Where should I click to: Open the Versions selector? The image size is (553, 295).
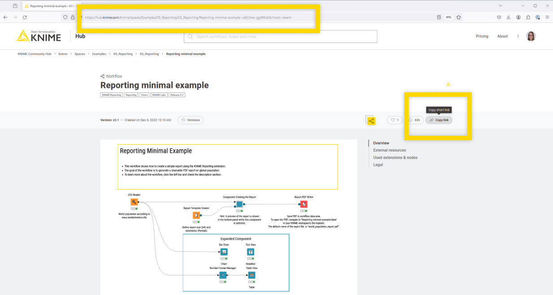tap(191, 120)
